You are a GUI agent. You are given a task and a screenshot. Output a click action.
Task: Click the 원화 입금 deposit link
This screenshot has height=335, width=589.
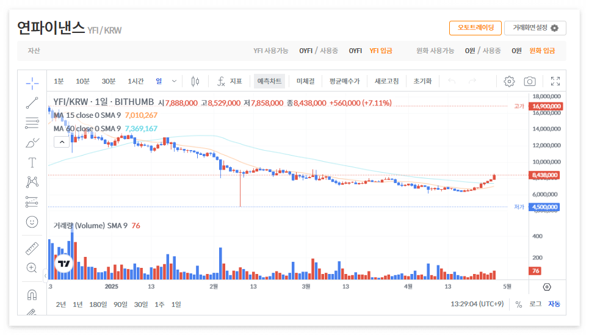click(541, 51)
